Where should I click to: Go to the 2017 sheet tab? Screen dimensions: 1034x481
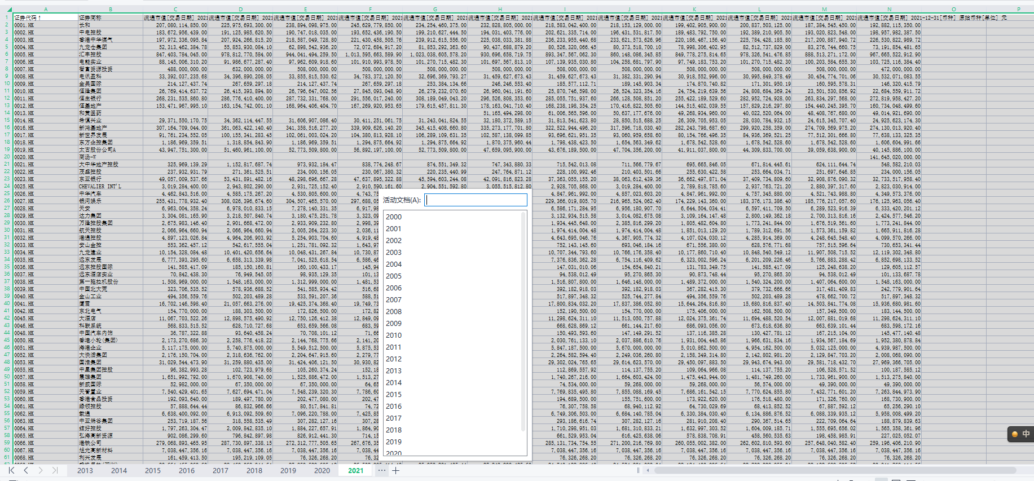(x=221, y=470)
